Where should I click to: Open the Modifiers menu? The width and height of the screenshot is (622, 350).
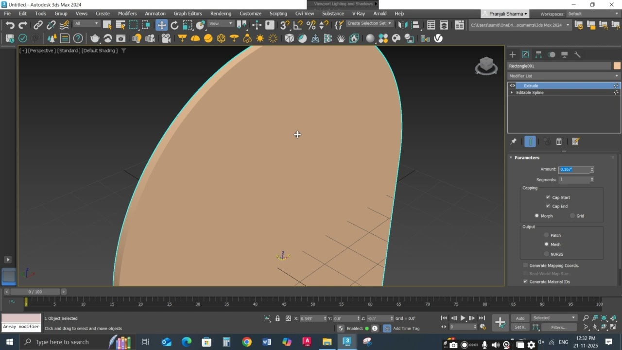click(127, 14)
